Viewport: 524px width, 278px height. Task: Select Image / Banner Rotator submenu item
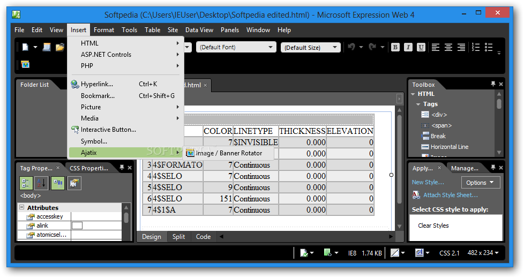229,153
